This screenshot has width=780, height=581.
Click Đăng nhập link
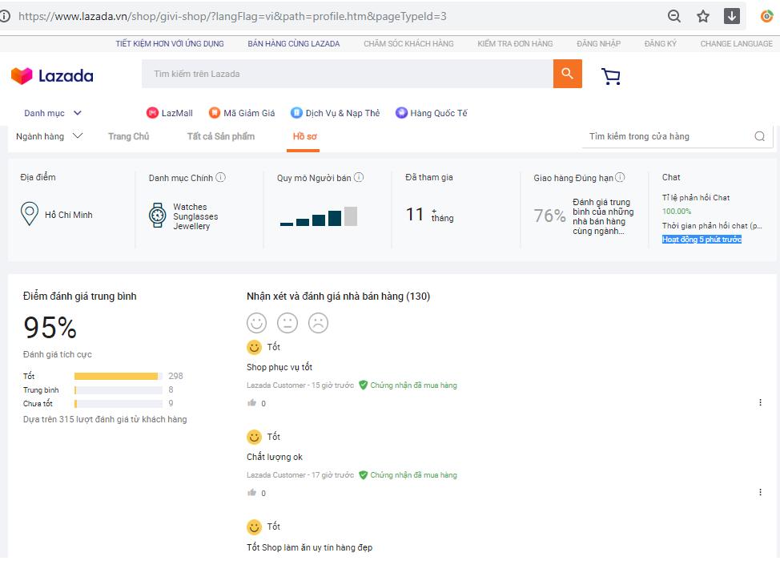[598, 44]
